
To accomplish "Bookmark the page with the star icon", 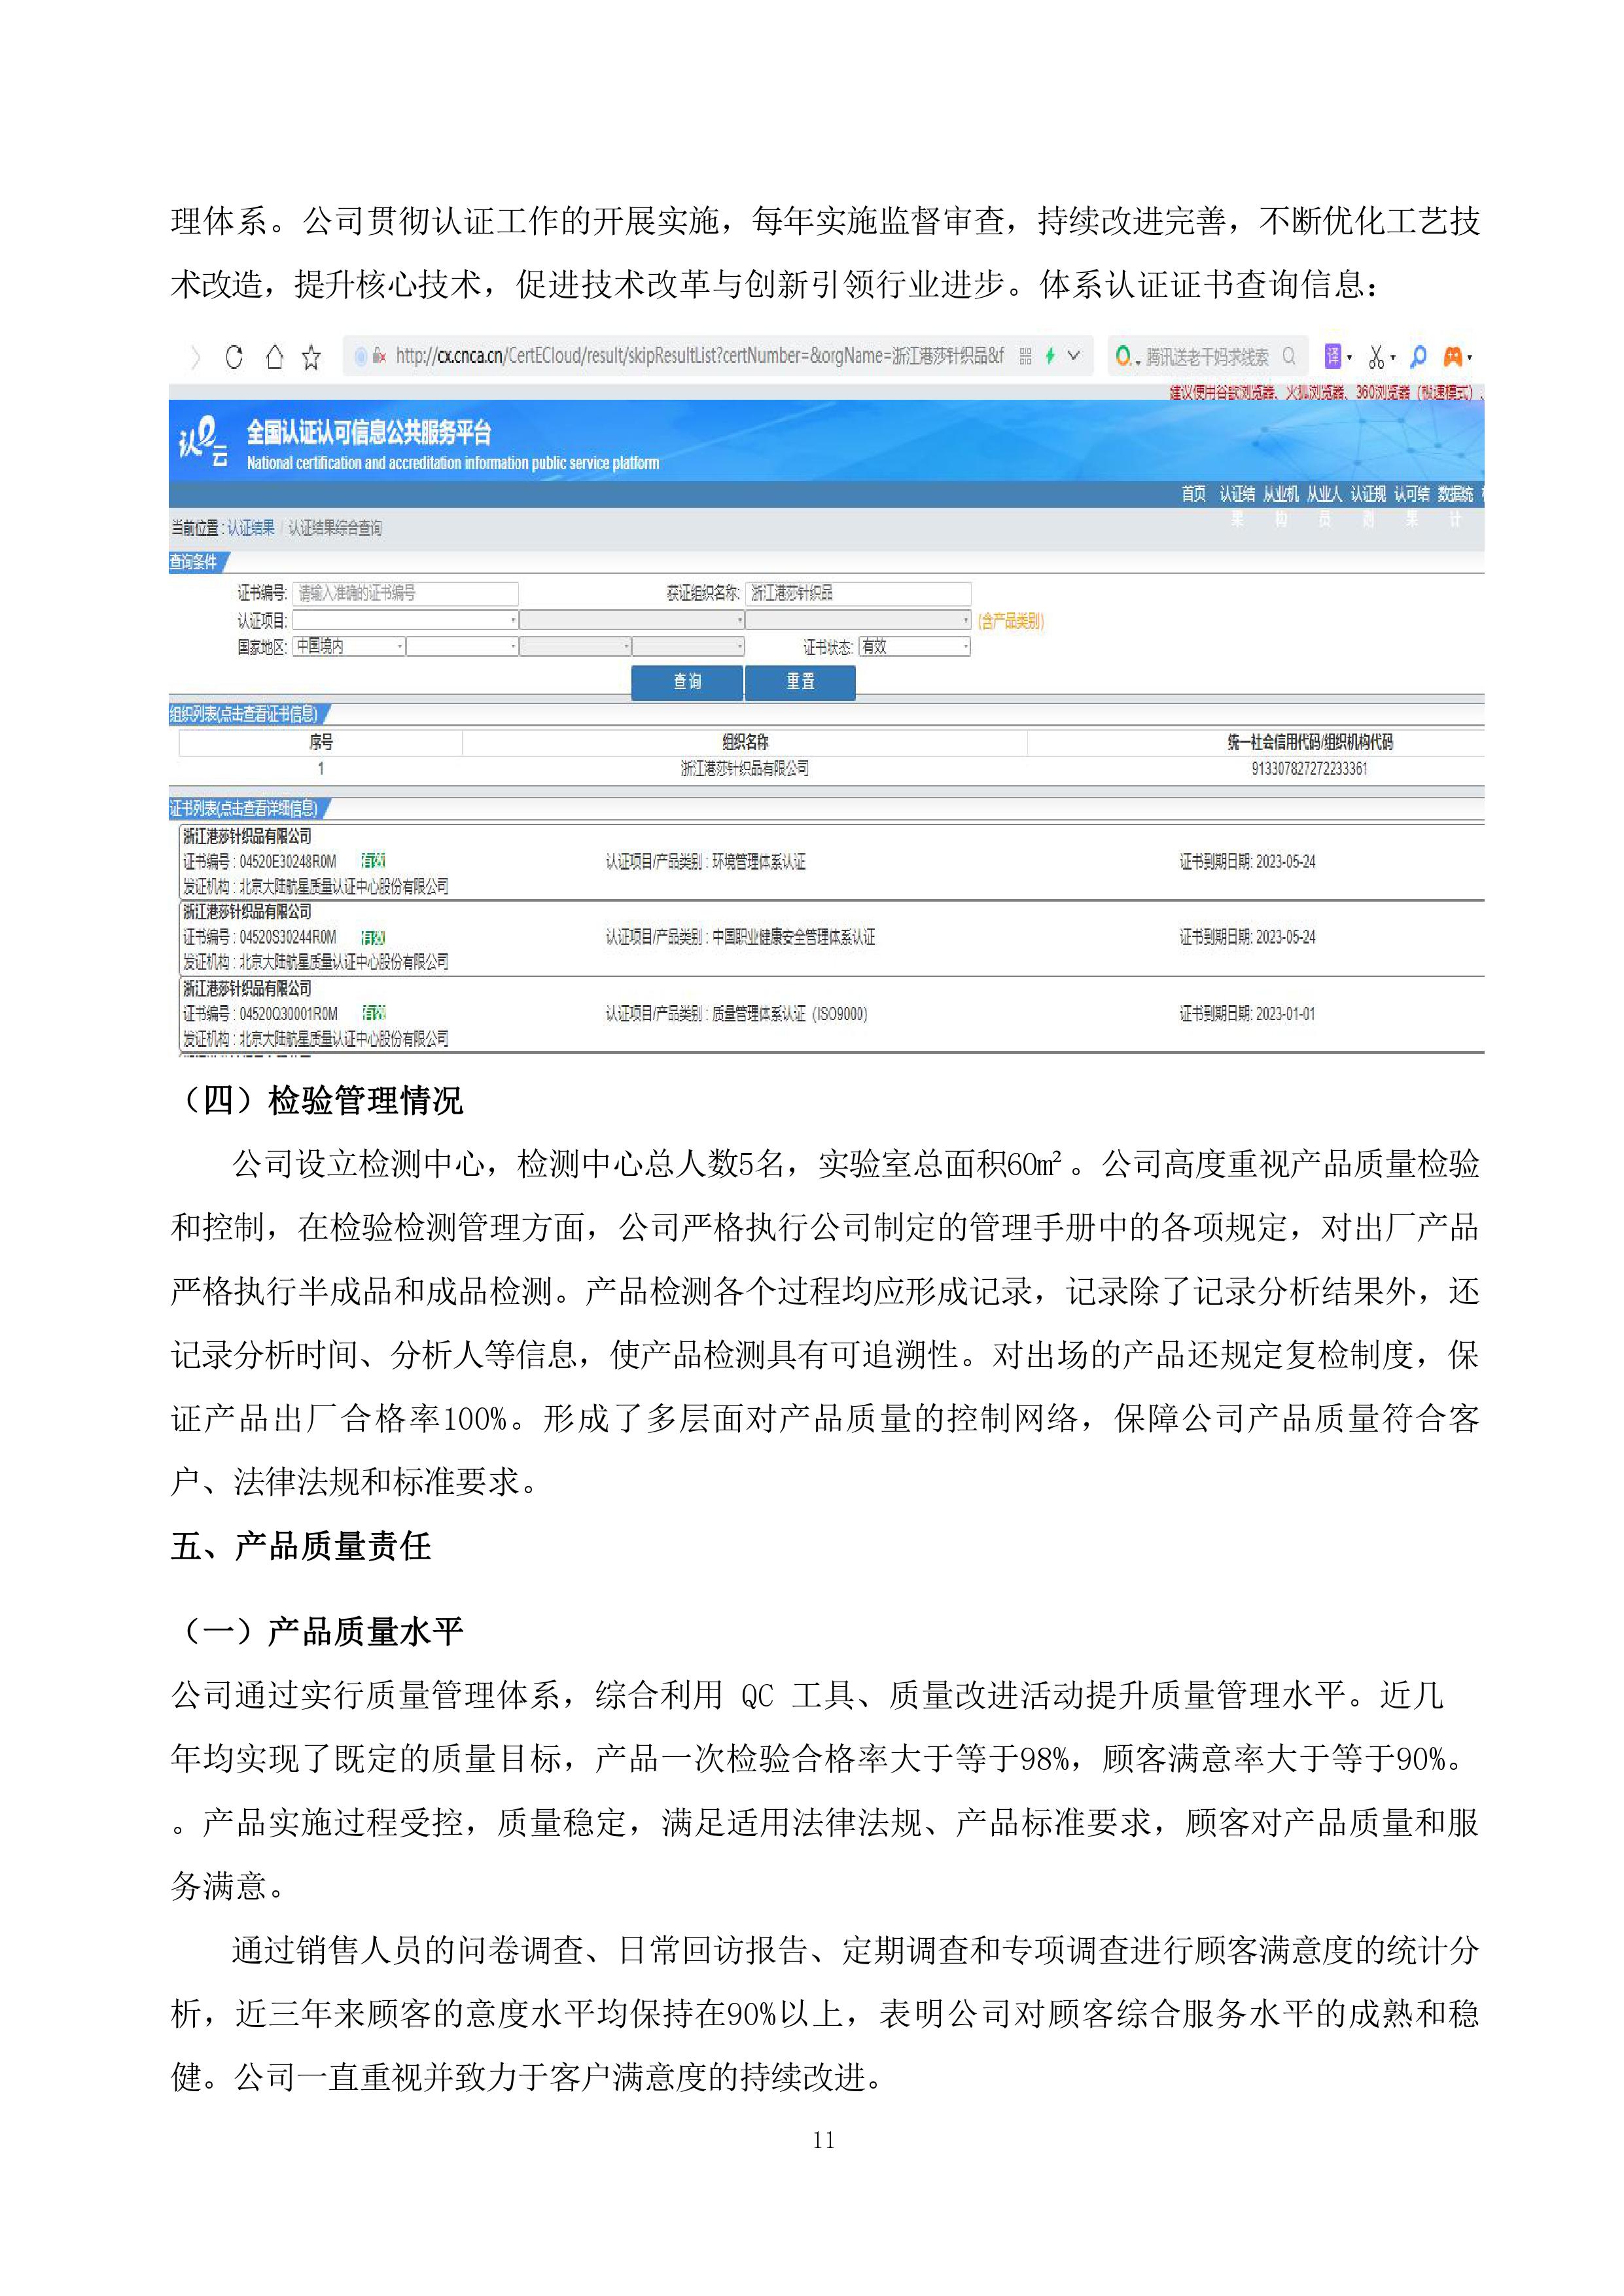I will tap(311, 357).
